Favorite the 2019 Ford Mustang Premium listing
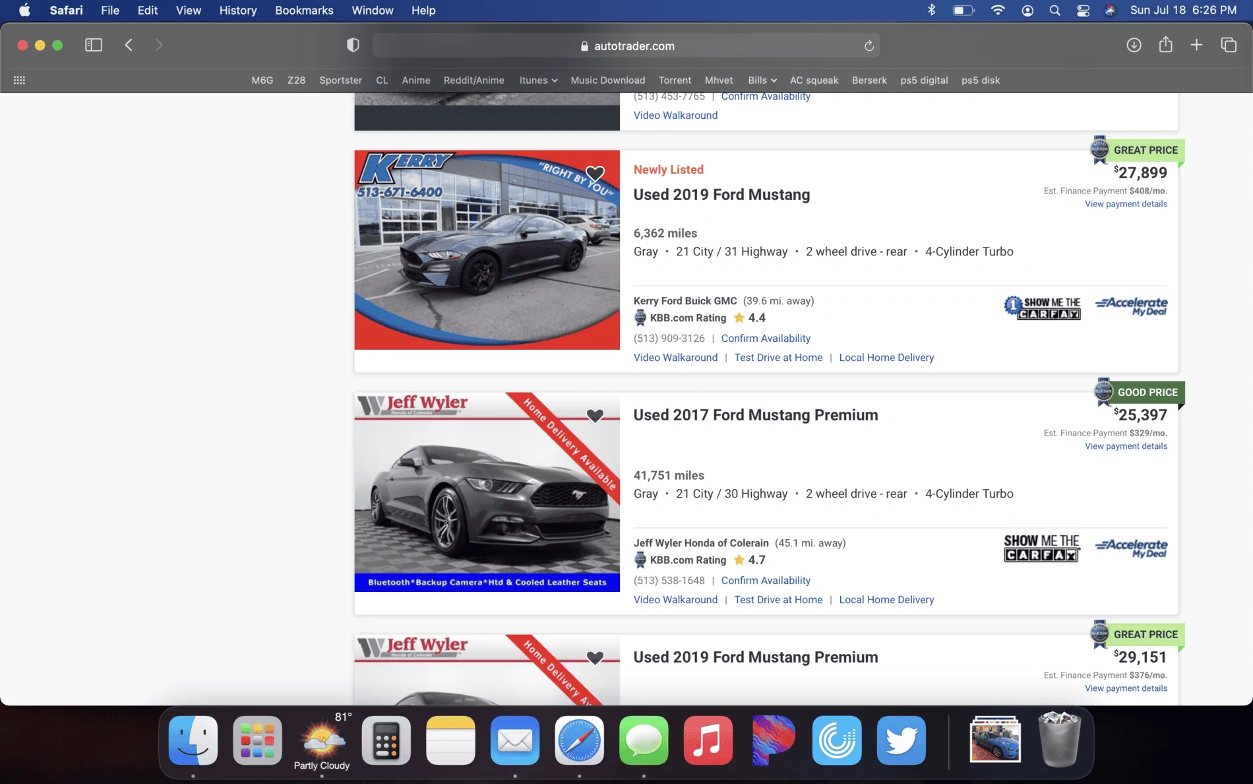 [x=595, y=657]
